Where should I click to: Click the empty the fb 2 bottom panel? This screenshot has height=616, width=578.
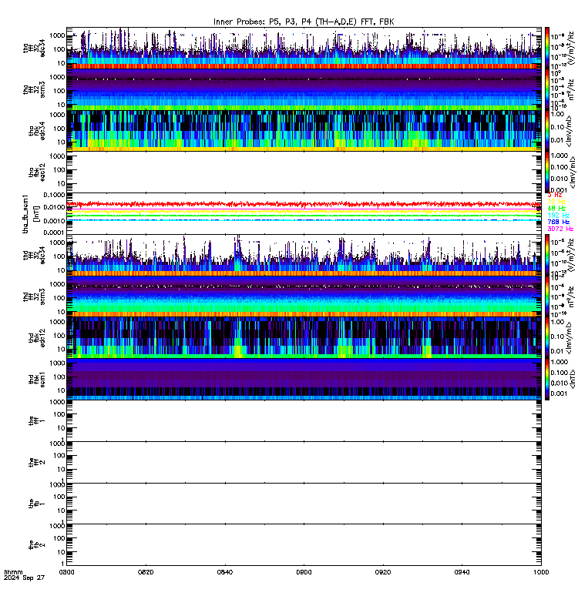tap(304, 545)
